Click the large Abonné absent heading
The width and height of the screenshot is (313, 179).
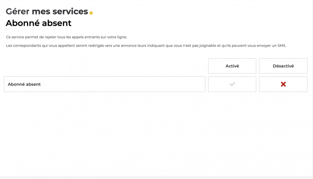pyautogui.click(x=39, y=23)
